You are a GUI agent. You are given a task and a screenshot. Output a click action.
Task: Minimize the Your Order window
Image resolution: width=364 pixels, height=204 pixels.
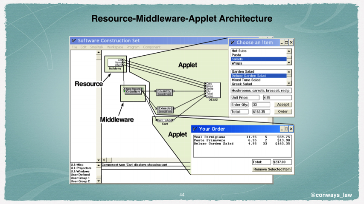[282, 129]
